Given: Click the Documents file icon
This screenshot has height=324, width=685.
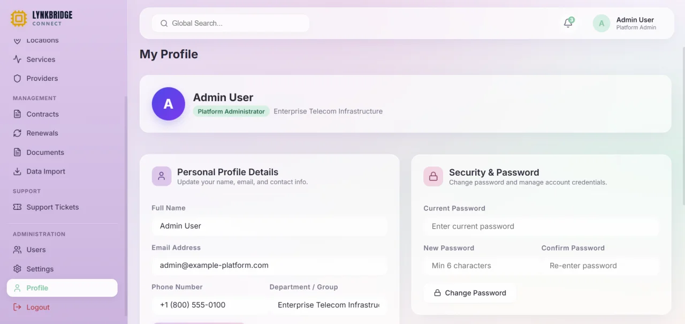Looking at the screenshot, I should (17, 152).
